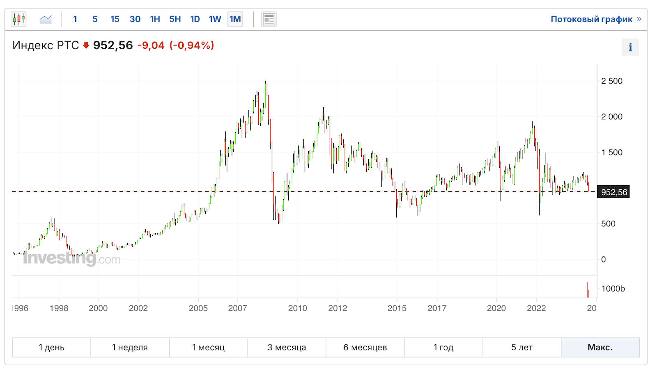Open the news layout icon in toolbar
This screenshot has height=371, width=657.
pos(269,19)
